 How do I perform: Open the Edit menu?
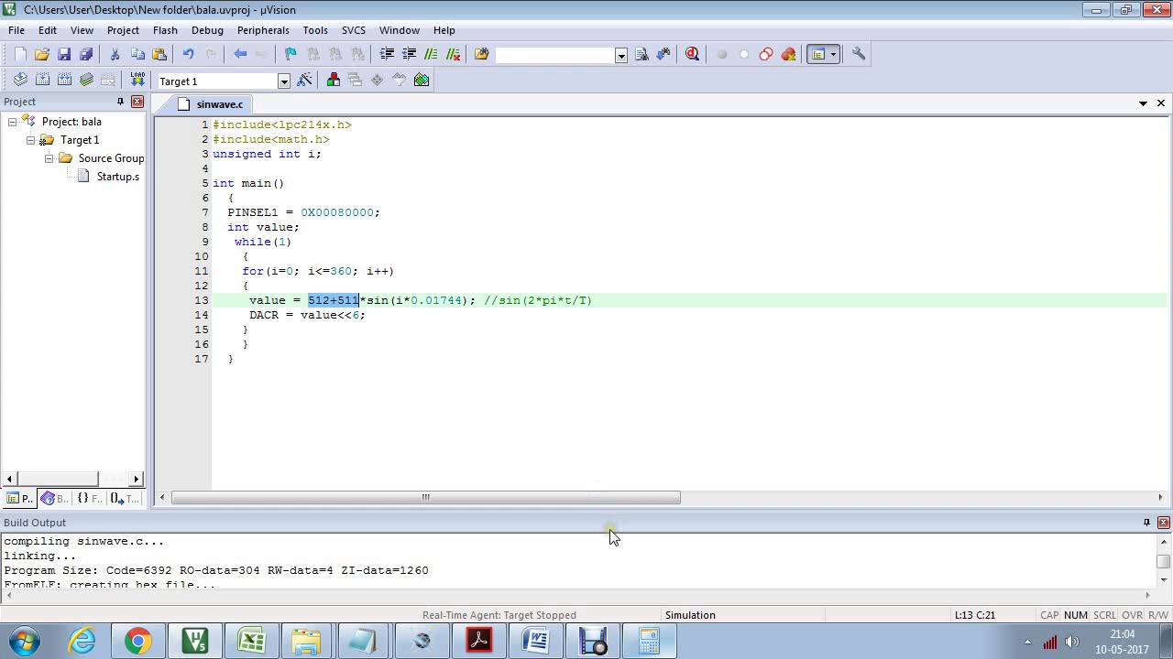tap(48, 30)
